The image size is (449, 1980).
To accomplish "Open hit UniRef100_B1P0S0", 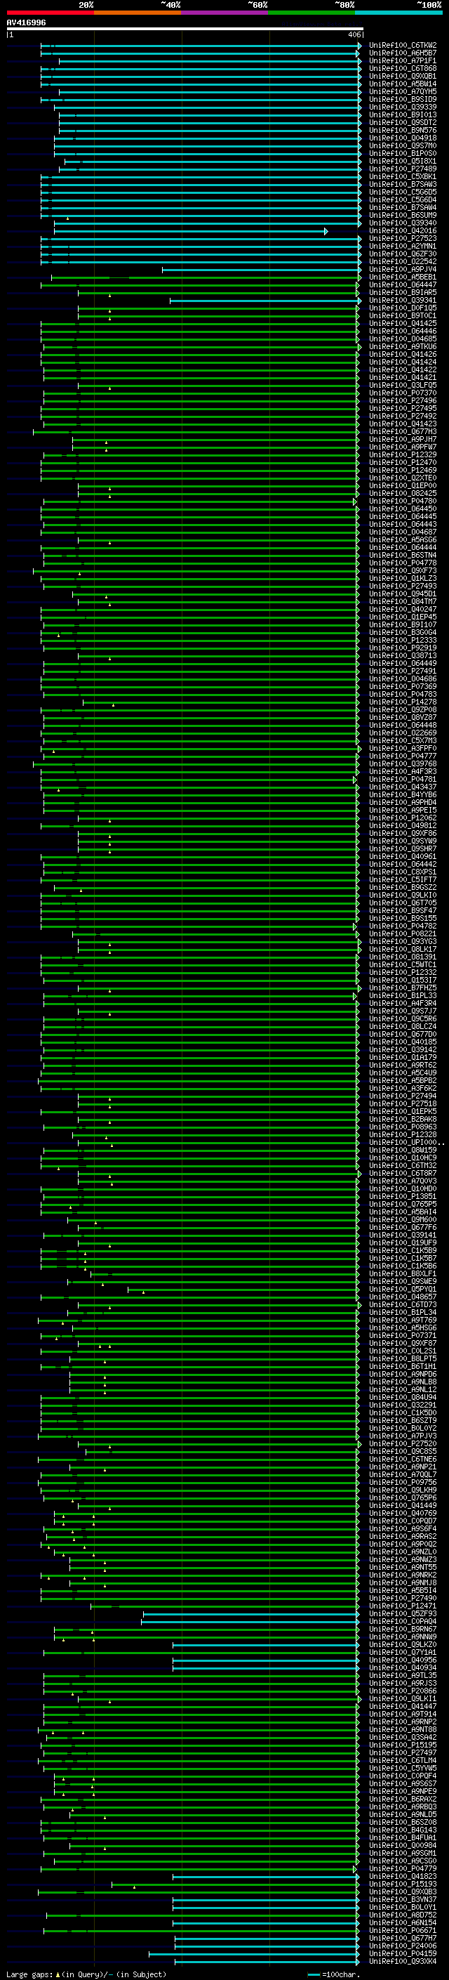I will pos(403,154).
